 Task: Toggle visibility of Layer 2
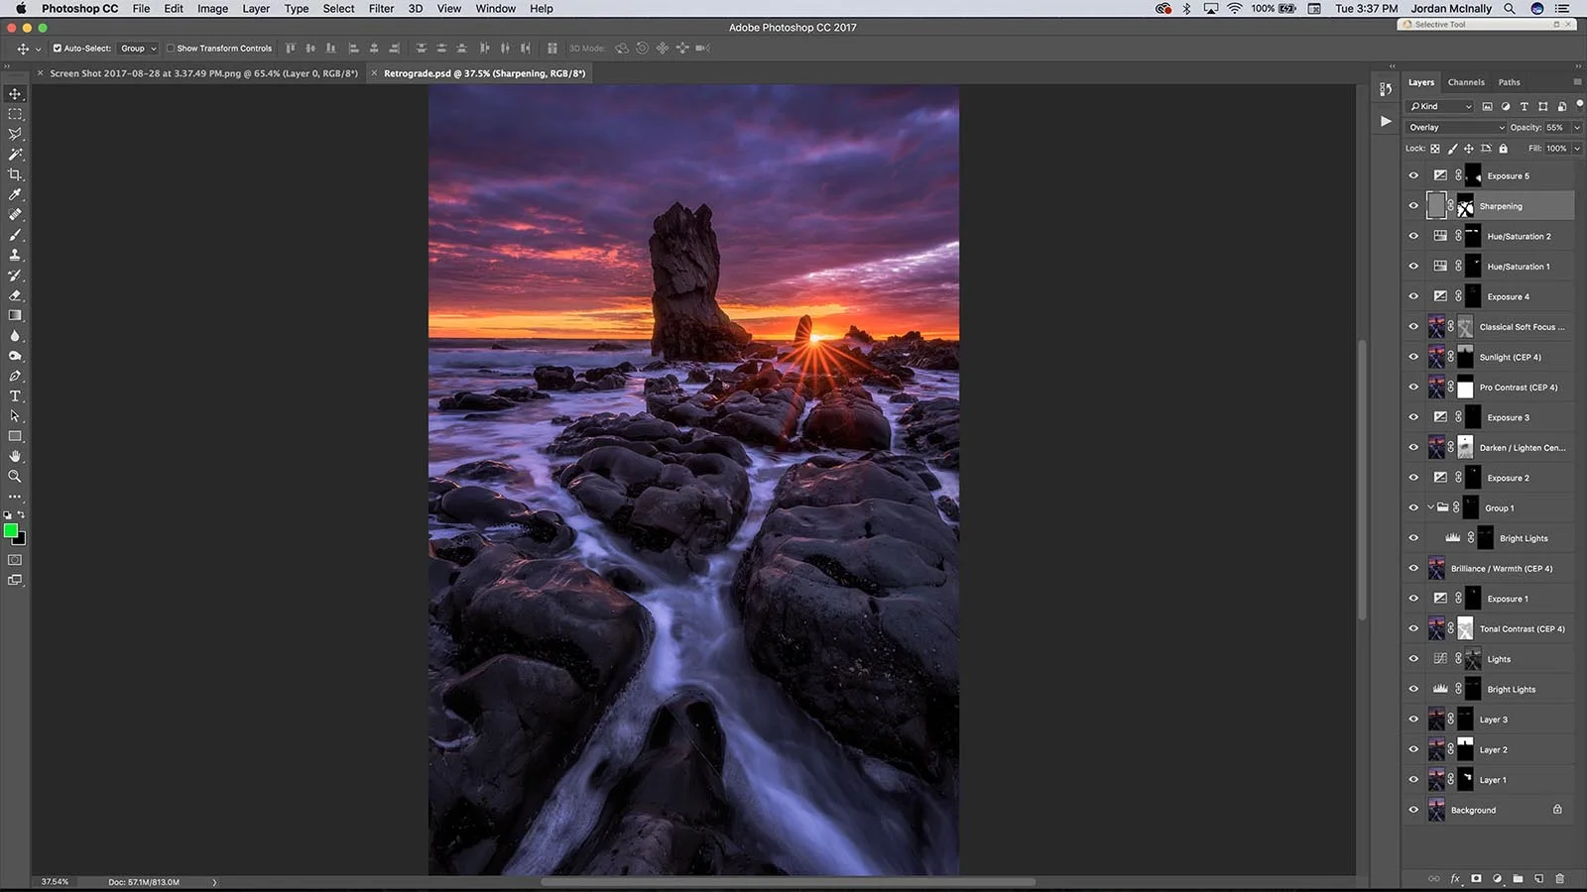pyautogui.click(x=1413, y=749)
